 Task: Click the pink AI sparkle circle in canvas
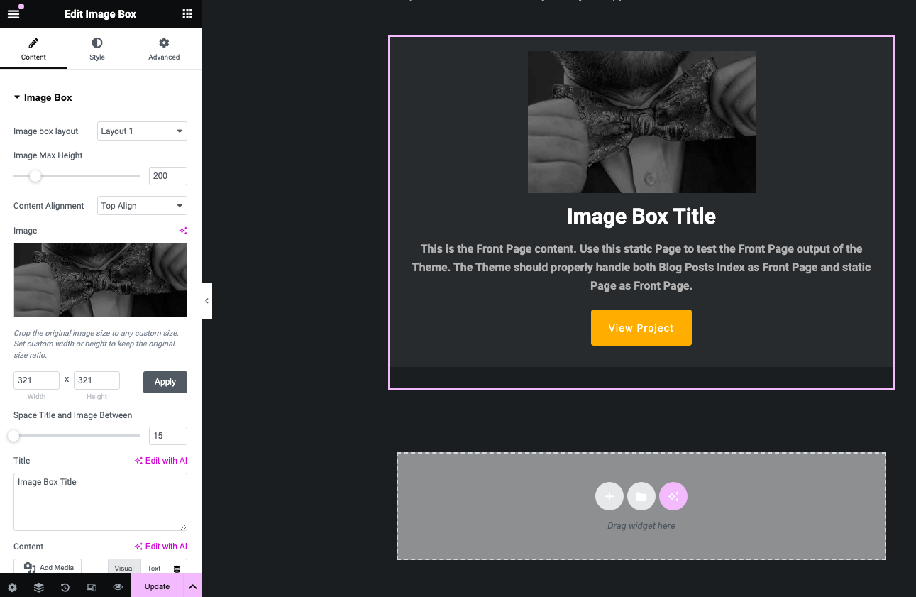click(673, 496)
